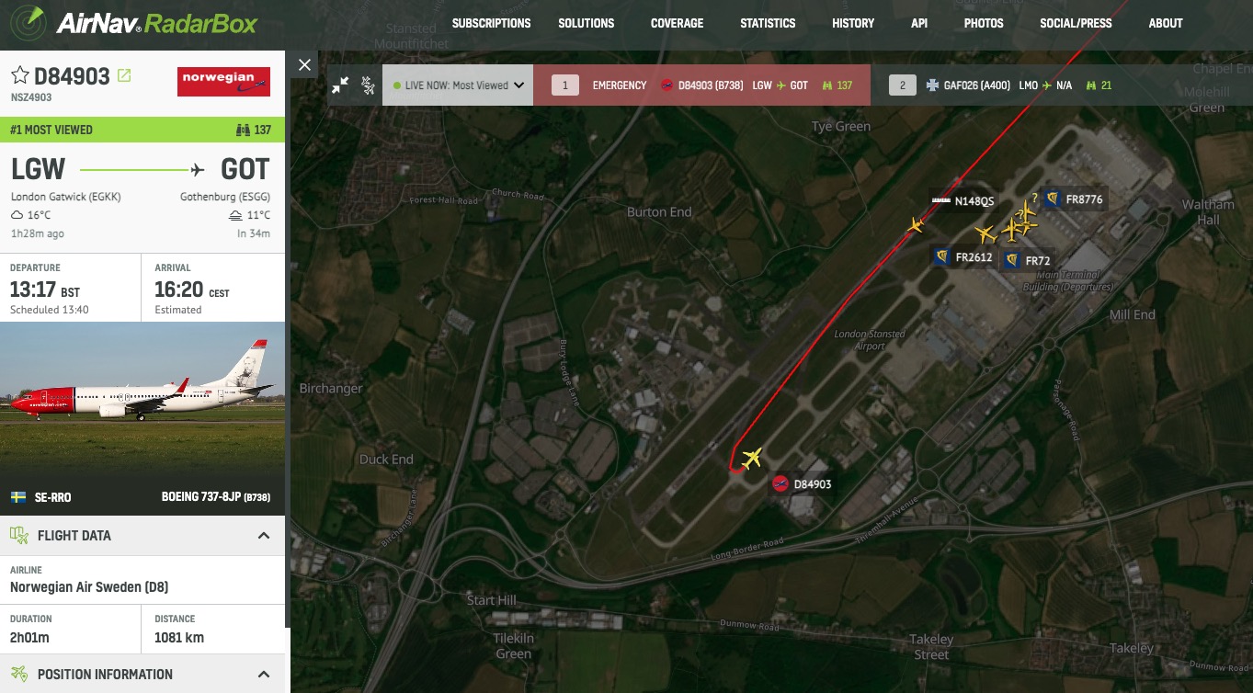Open the HISTORY menu
Image resolution: width=1253 pixels, height=693 pixels.
pyautogui.click(x=853, y=23)
